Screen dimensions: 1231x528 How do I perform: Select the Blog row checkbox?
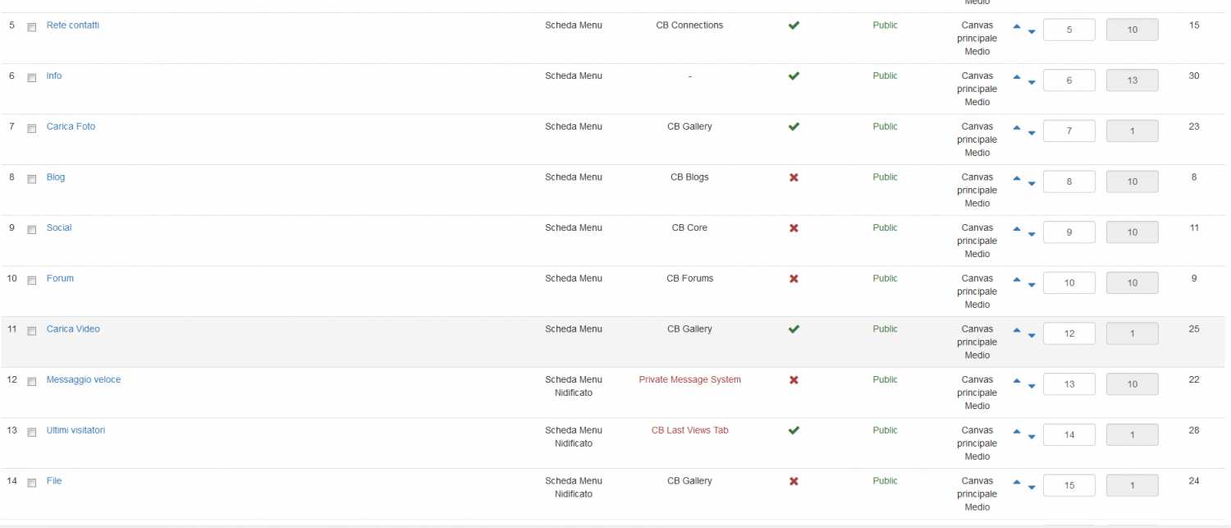click(32, 179)
